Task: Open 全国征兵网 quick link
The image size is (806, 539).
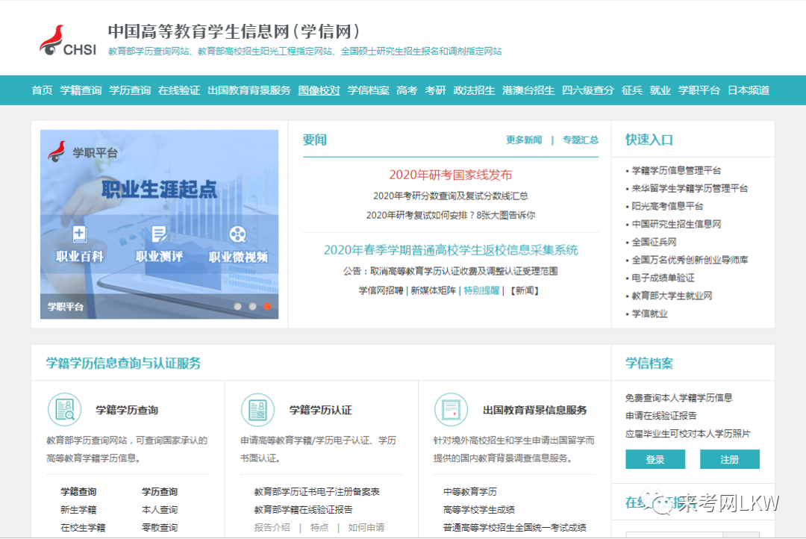Action: [654, 242]
